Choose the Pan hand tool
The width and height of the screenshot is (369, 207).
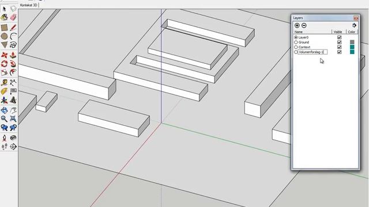[x=13, y=110]
